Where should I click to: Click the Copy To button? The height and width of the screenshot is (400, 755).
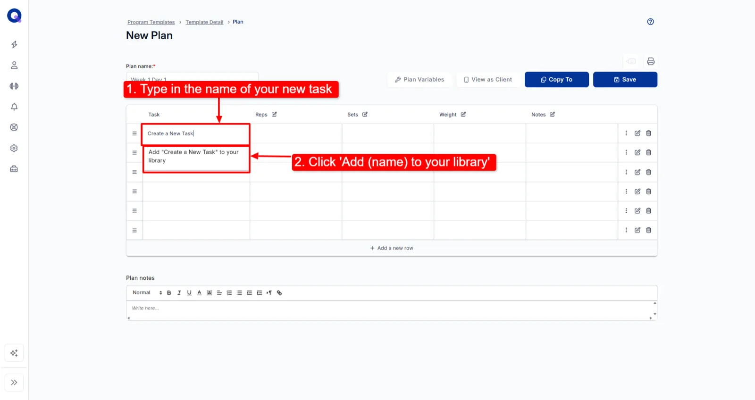[557, 80]
